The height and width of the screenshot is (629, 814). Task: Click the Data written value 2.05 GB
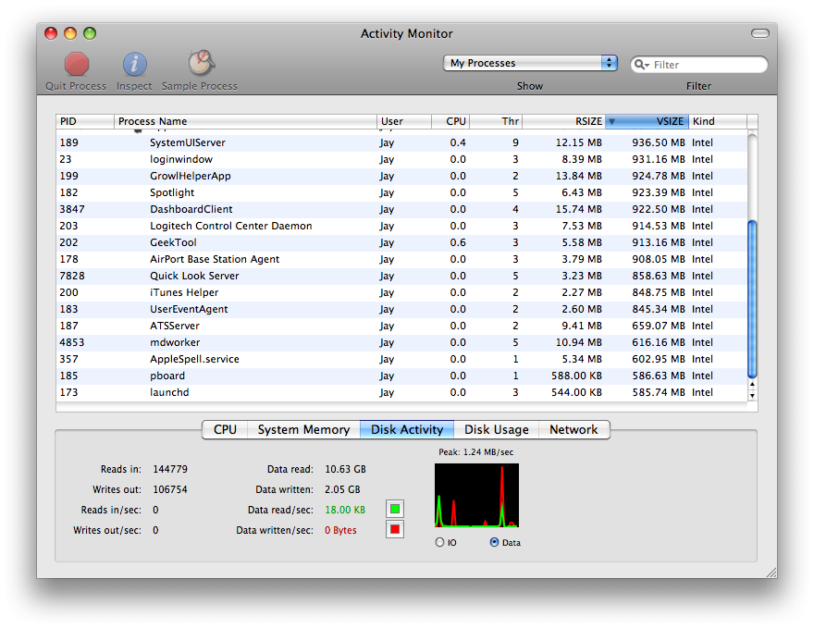(342, 489)
